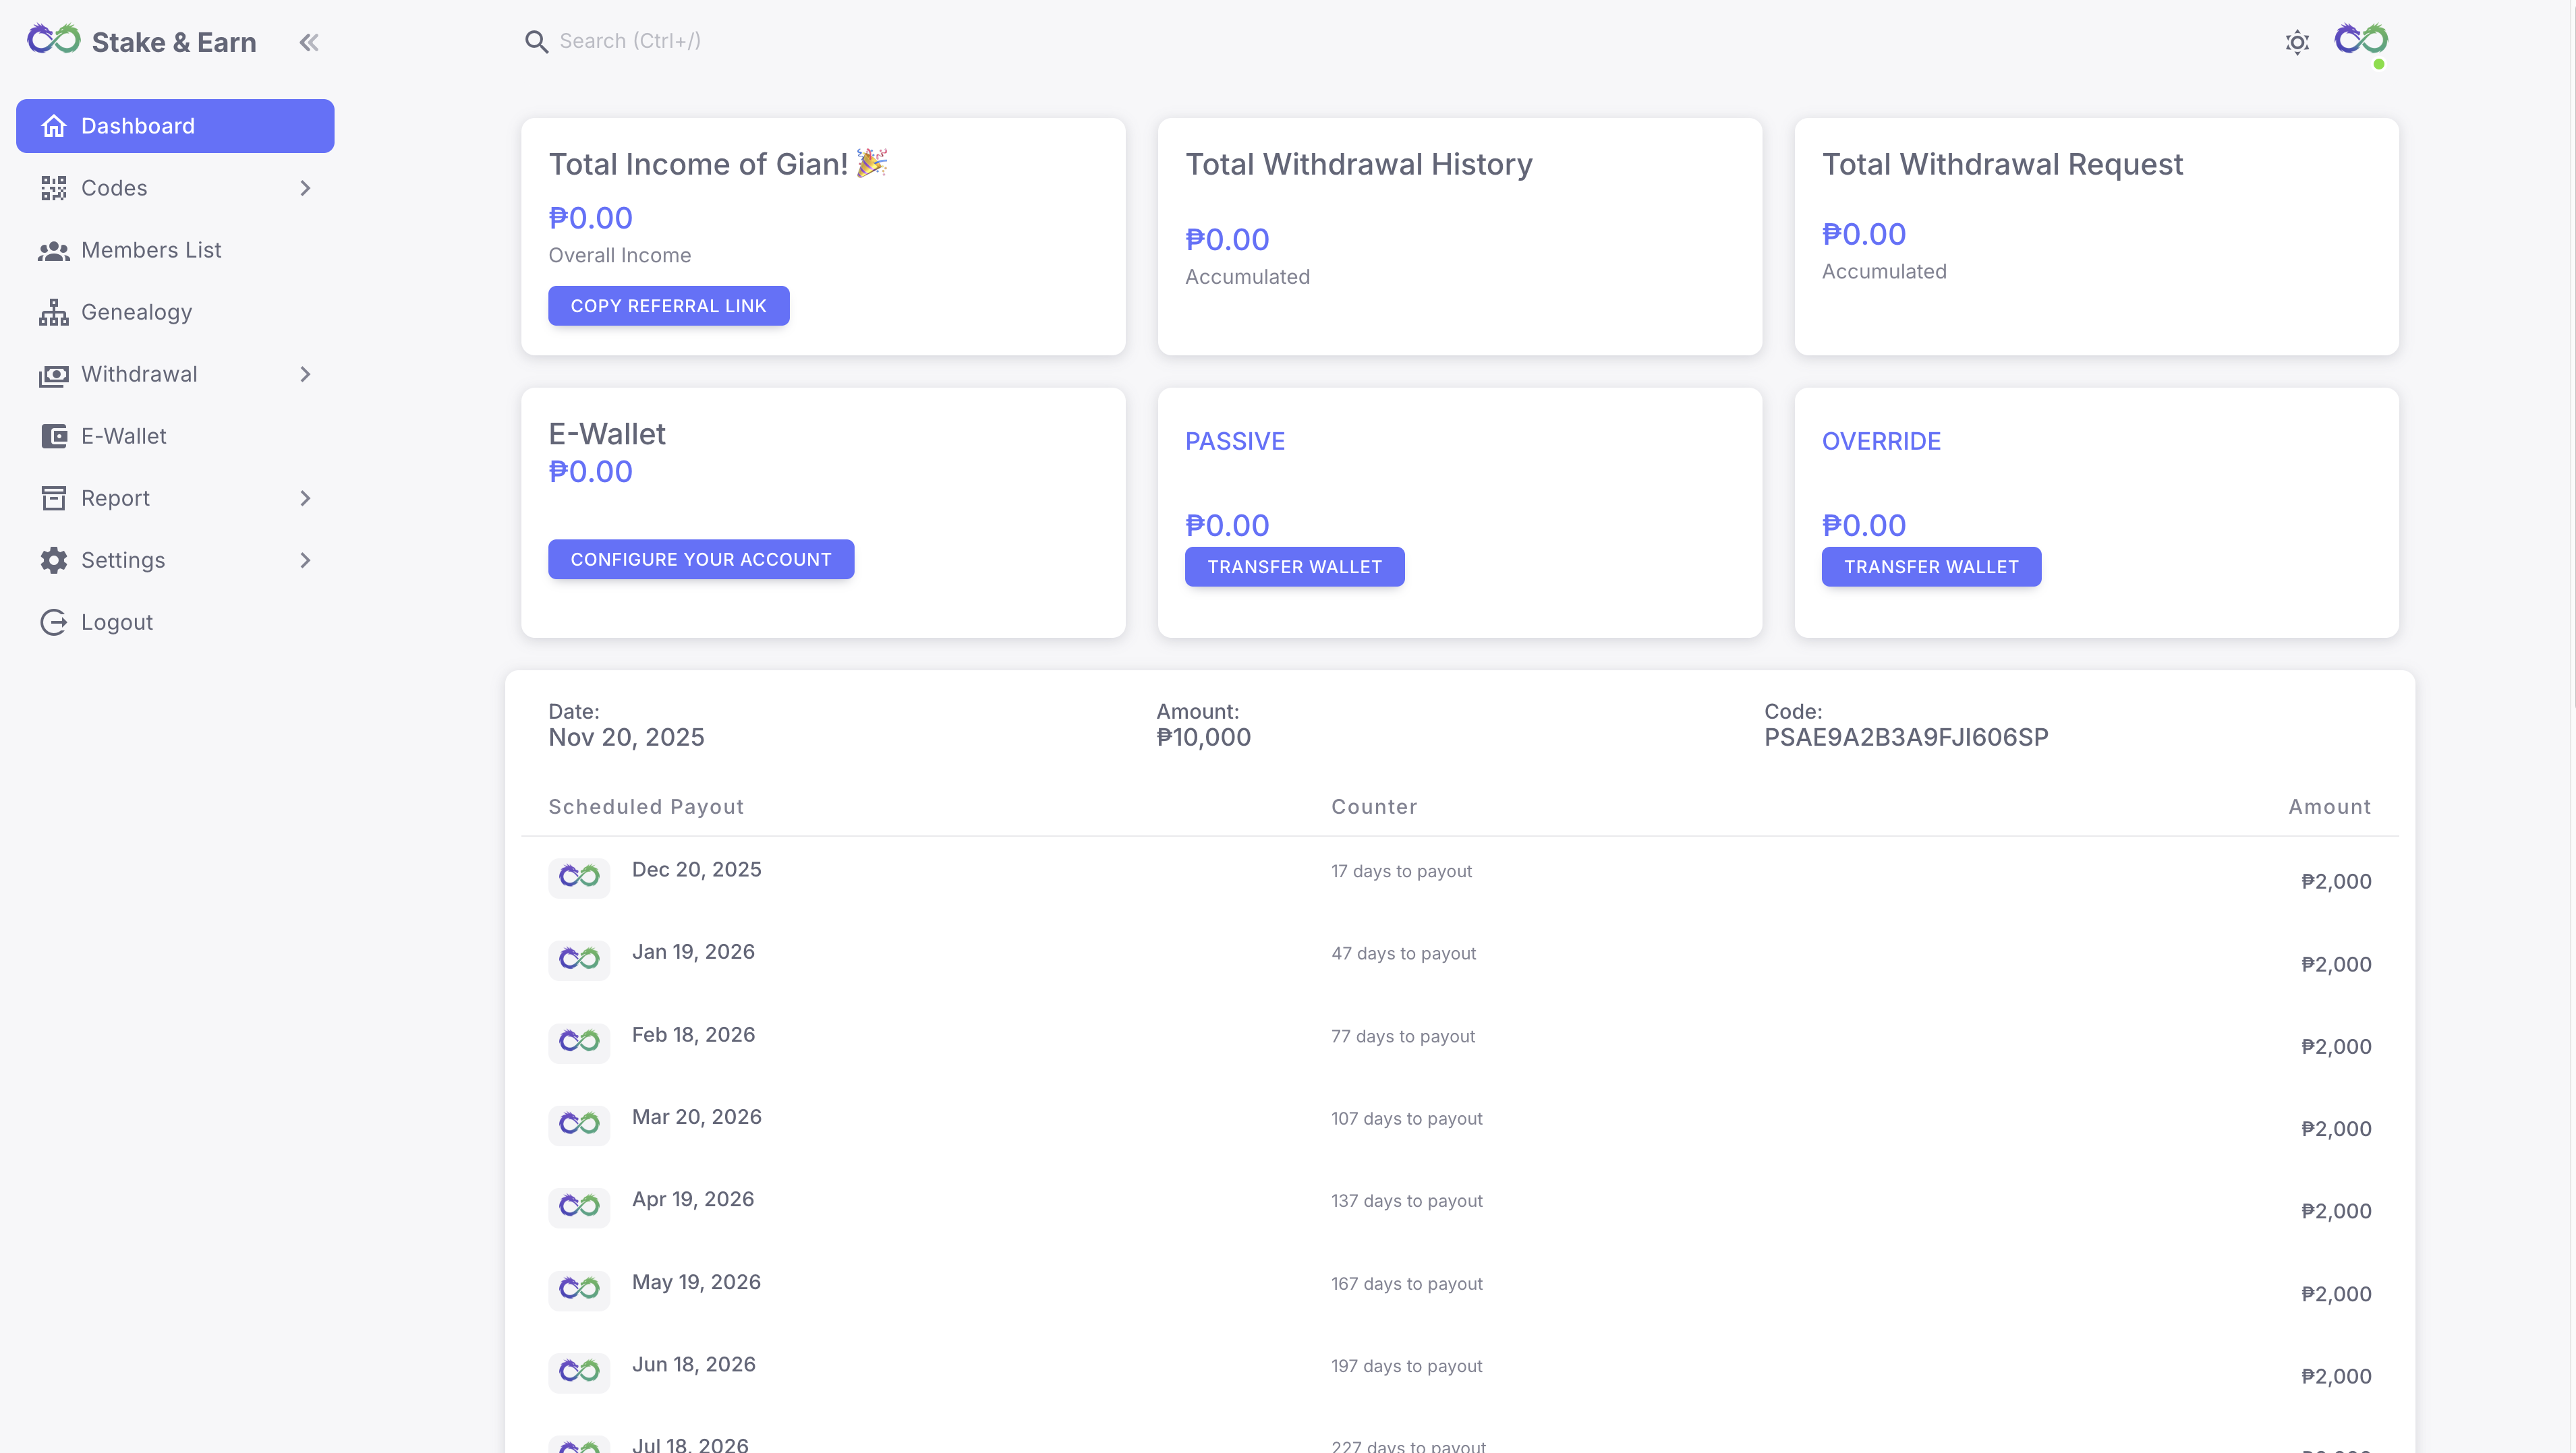The width and height of the screenshot is (2576, 1453).
Task: Click the search magnifier icon
Action: [x=537, y=42]
